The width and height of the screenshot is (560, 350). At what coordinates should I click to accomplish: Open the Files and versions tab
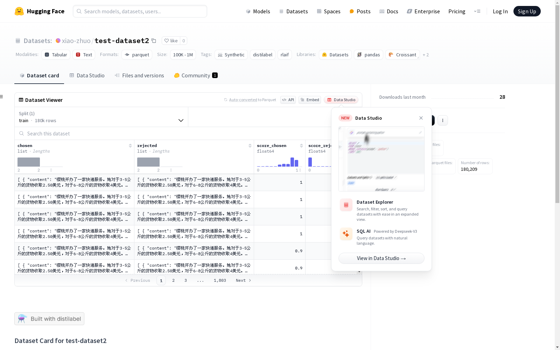pyautogui.click(x=139, y=75)
